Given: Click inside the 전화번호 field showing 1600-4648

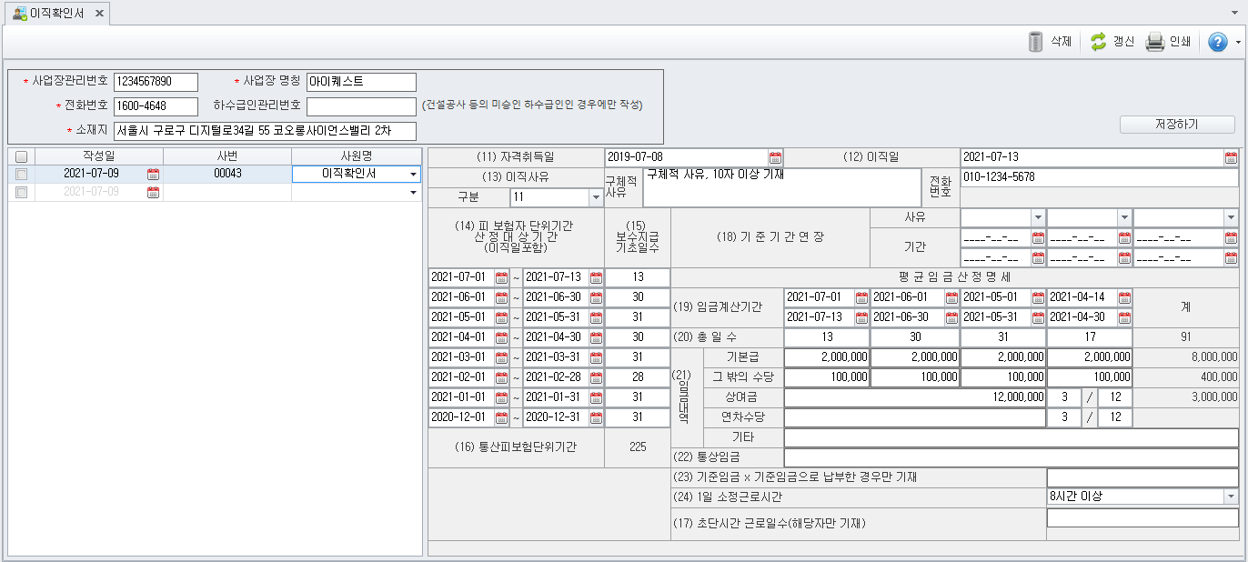Looking at the screenshot, I should tap(155, 106).
